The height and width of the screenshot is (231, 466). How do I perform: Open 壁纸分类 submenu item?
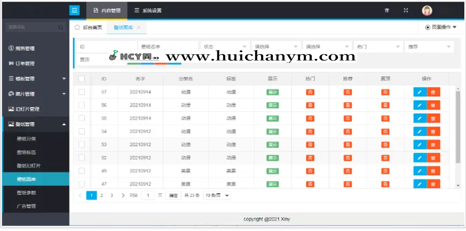click(x=36, y=139)
